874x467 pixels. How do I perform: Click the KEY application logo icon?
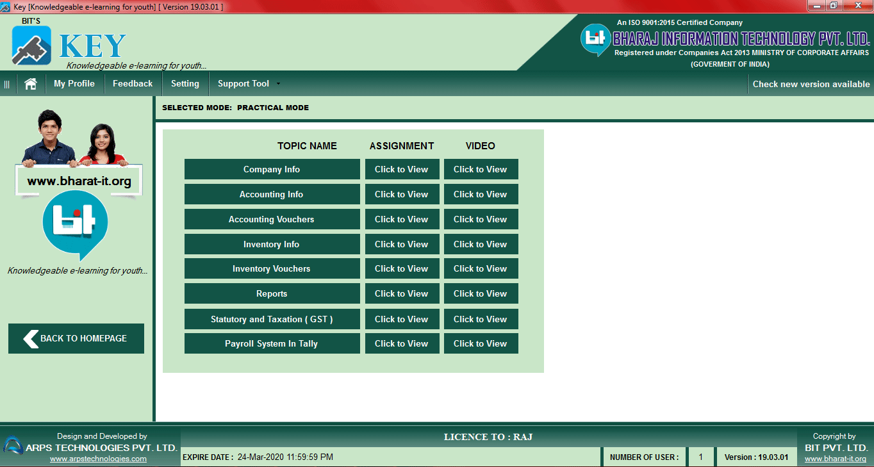tap(31, 45)
